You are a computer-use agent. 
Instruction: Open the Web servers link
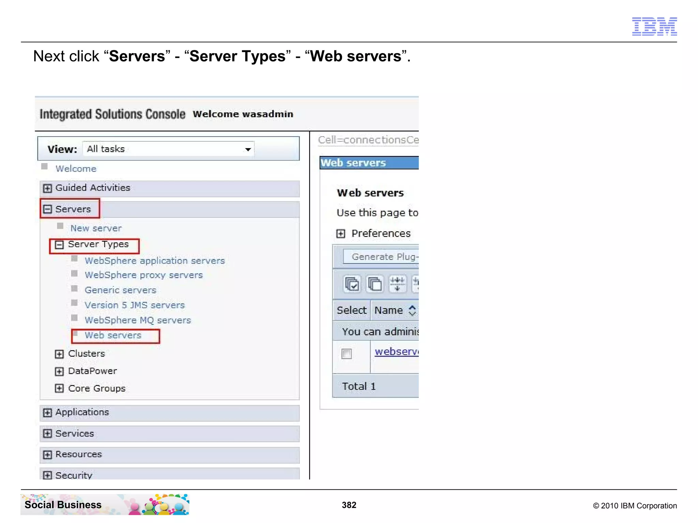[x=113, y=335]
